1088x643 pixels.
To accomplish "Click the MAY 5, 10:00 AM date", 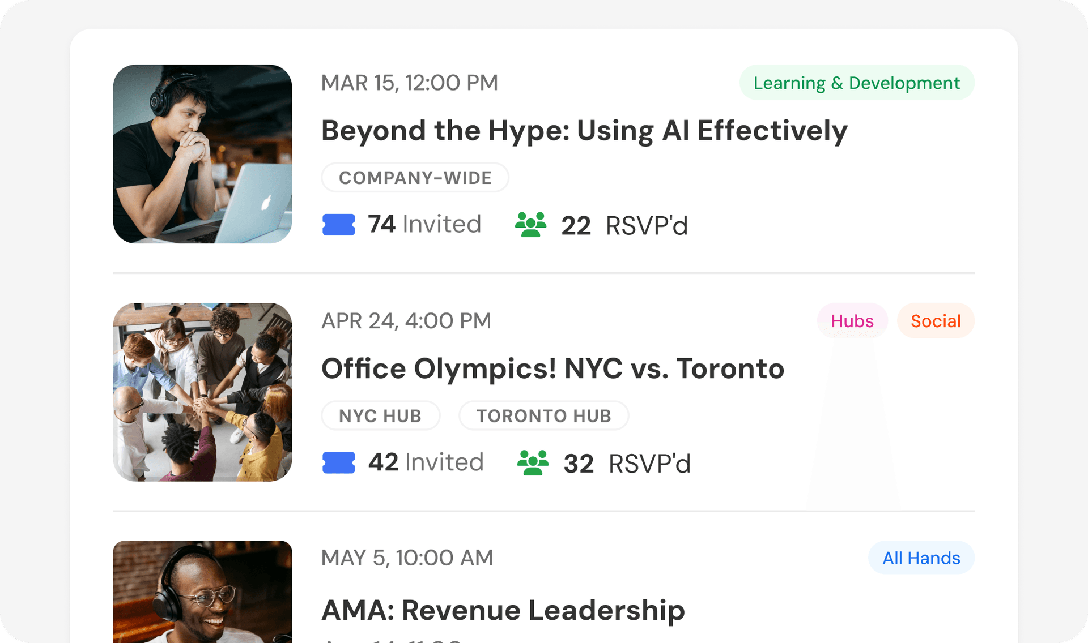I will pos(407,558).
